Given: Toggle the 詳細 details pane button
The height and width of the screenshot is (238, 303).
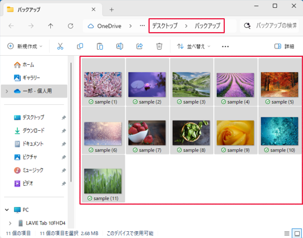Looking at the screenshot, I should coord(284,47).
